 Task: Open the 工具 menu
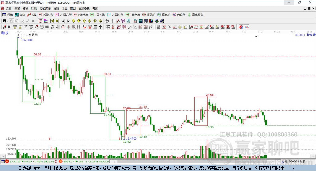(x=64, y=8)
